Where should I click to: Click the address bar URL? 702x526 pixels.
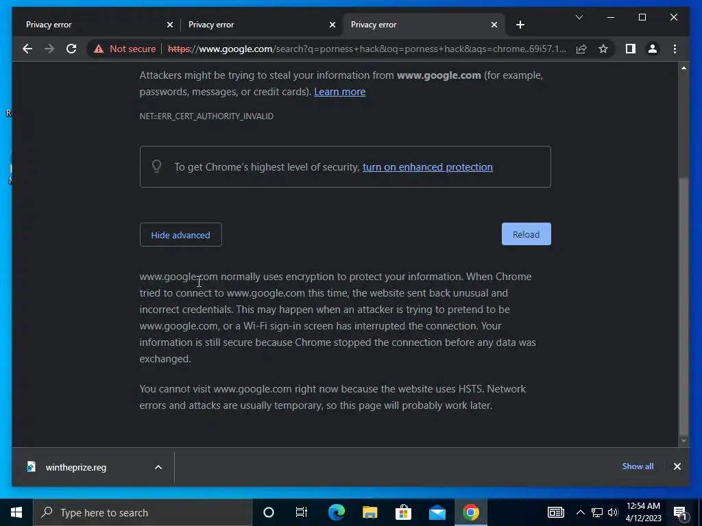367,49
